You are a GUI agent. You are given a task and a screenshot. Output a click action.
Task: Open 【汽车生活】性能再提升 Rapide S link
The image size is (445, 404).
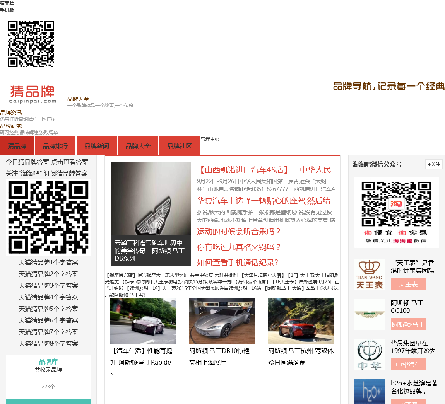(141, 362)
